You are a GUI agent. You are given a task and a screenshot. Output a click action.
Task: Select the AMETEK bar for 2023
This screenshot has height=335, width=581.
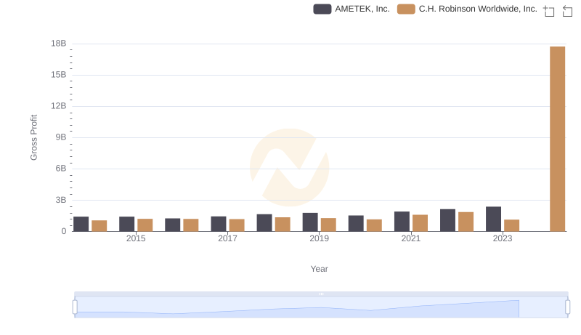(x=493, y=219)
